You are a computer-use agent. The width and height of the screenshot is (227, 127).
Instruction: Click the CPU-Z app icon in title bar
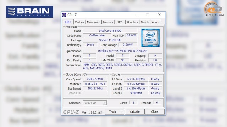pos(64,15)
